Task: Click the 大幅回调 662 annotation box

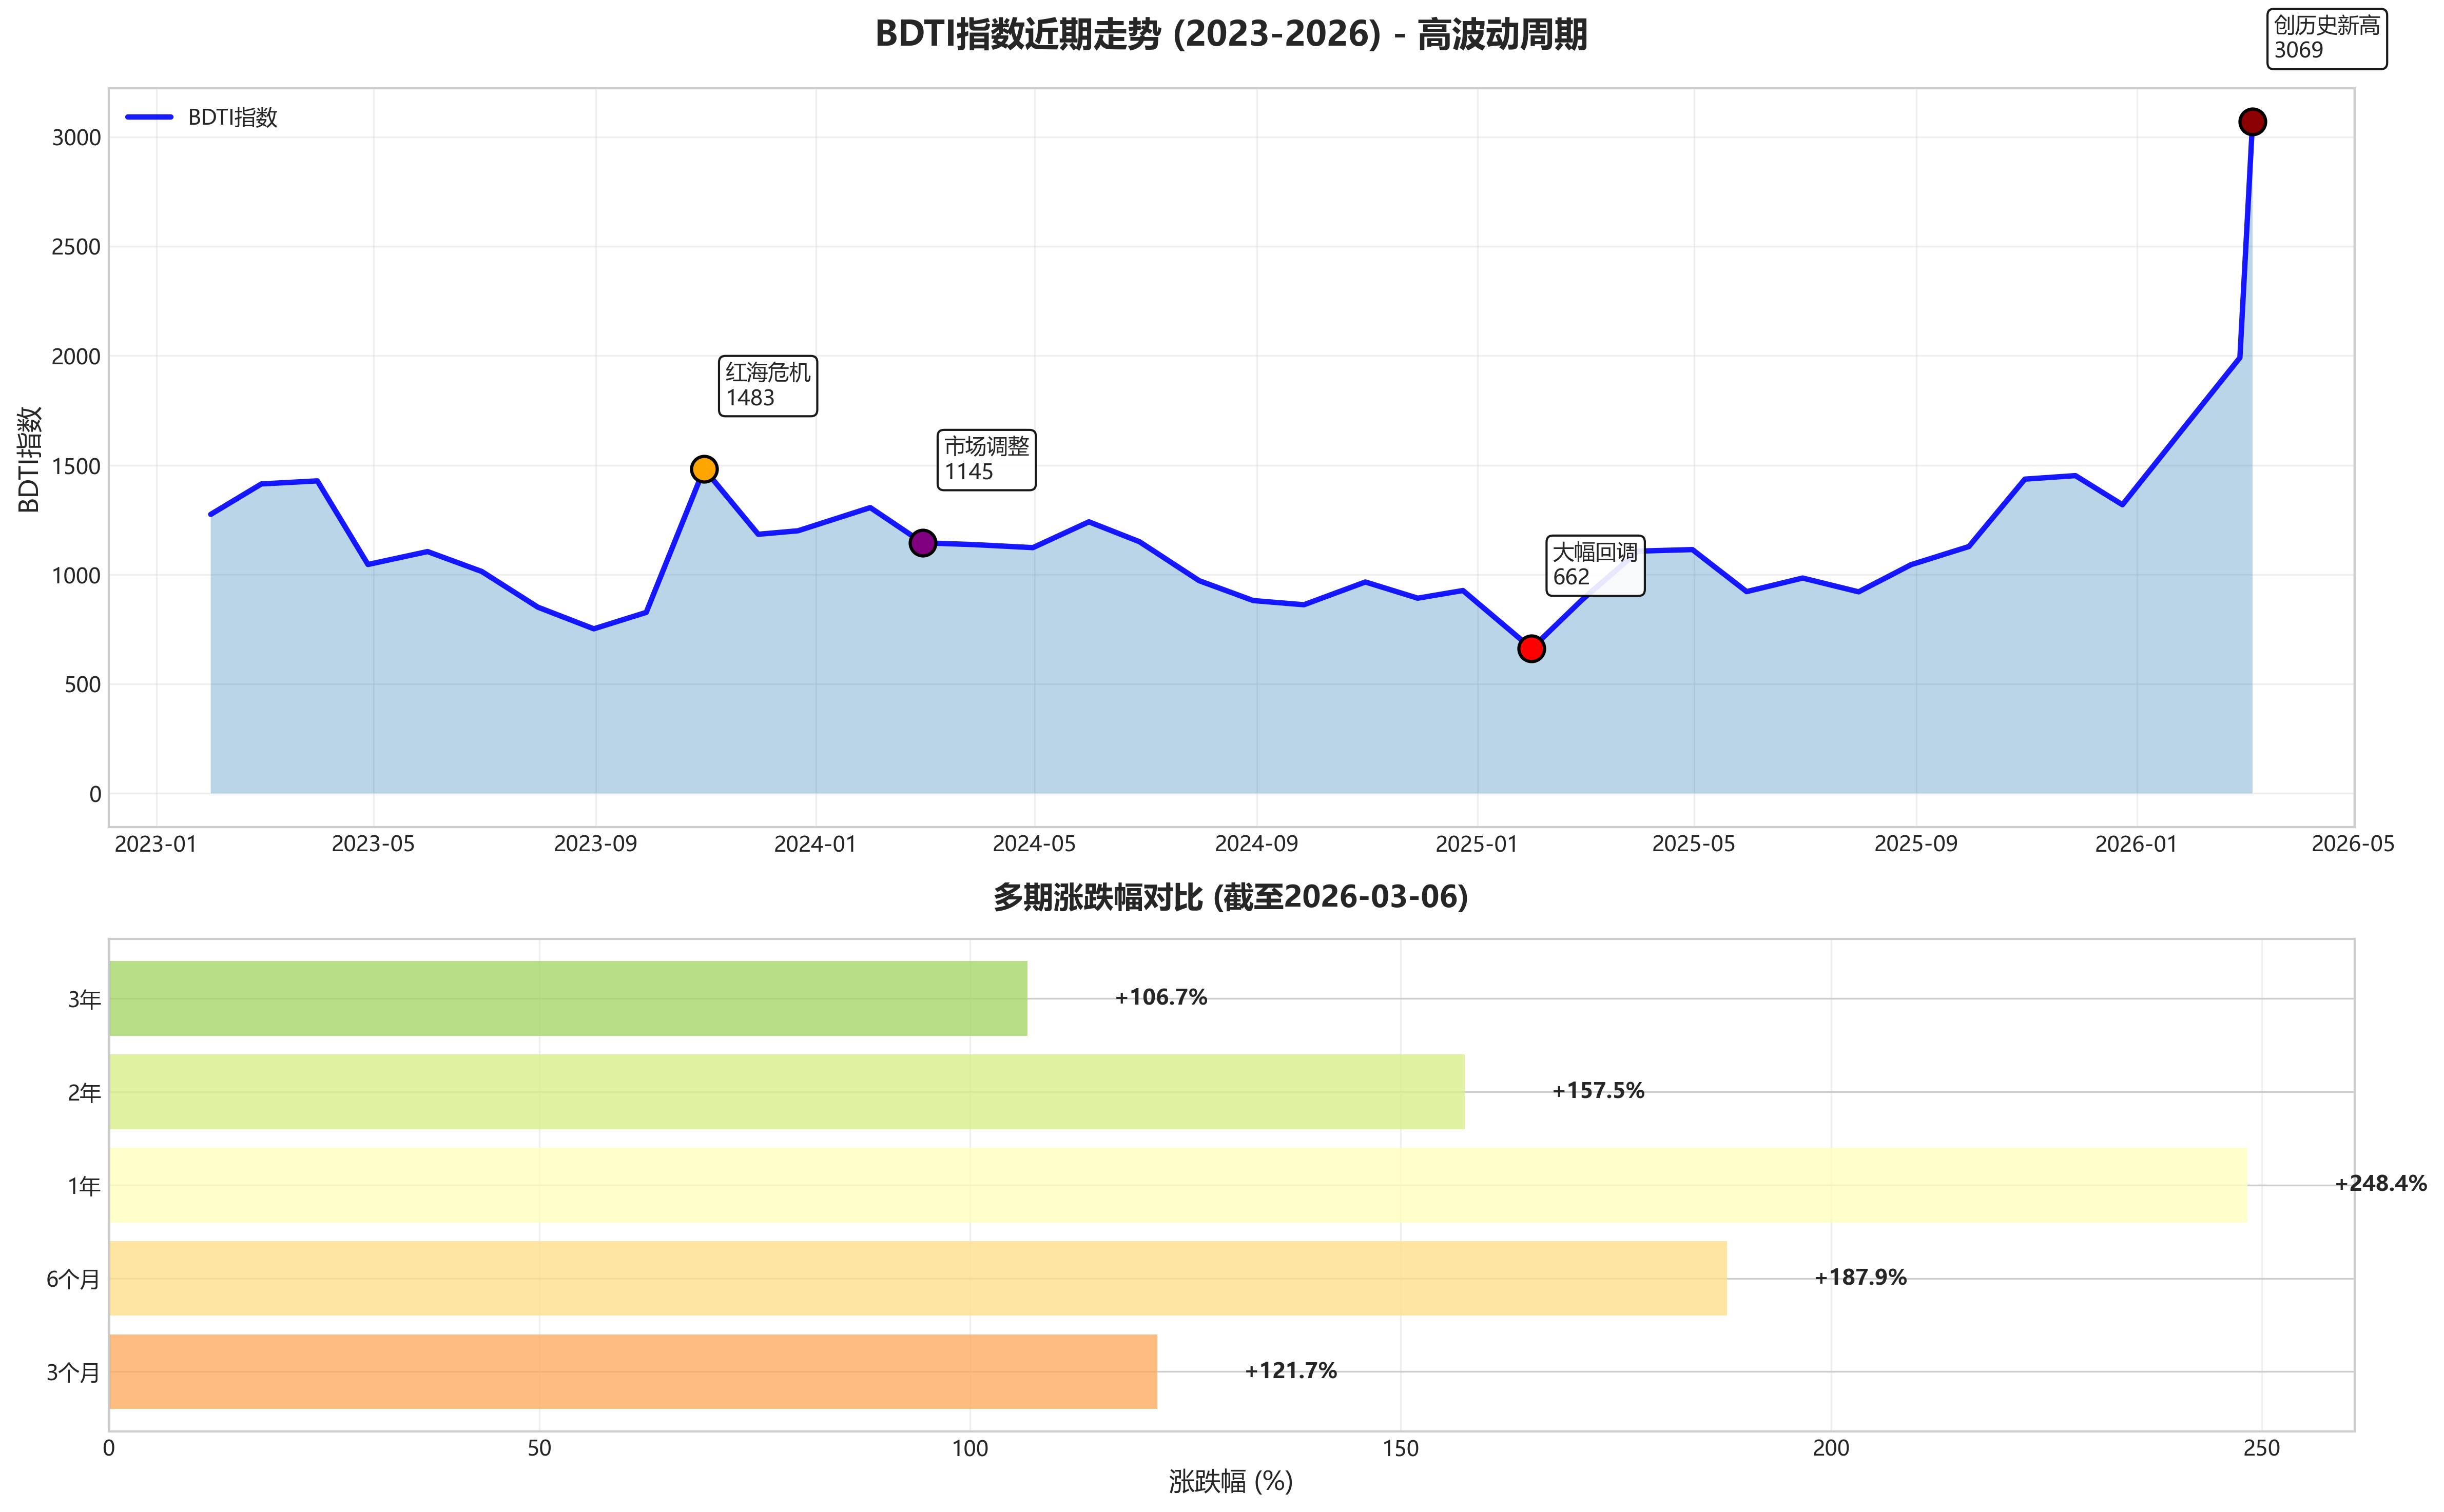Action: [x=1595, y=565]
